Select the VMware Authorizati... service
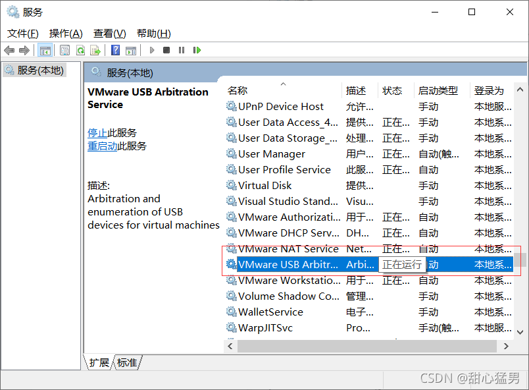This screenshot has height=390, width=529. point(369,217)
